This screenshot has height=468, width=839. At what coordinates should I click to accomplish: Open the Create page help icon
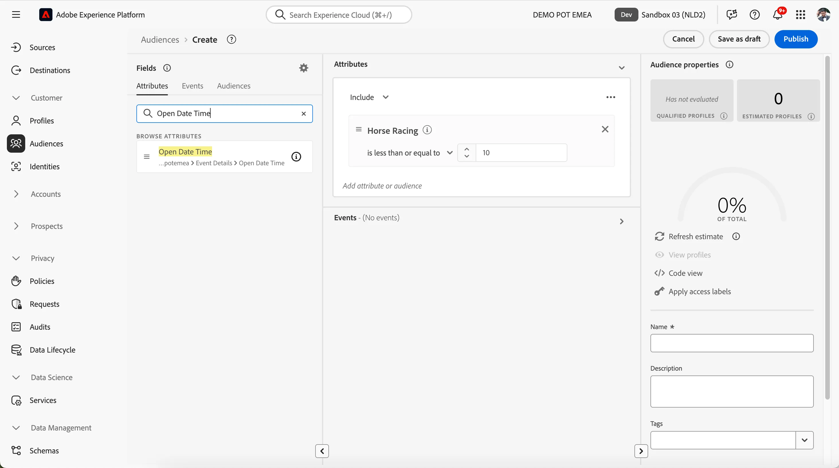(x=231, y=39)
